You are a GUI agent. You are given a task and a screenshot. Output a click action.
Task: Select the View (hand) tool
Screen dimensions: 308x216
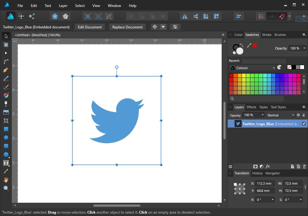coord(6,180)
